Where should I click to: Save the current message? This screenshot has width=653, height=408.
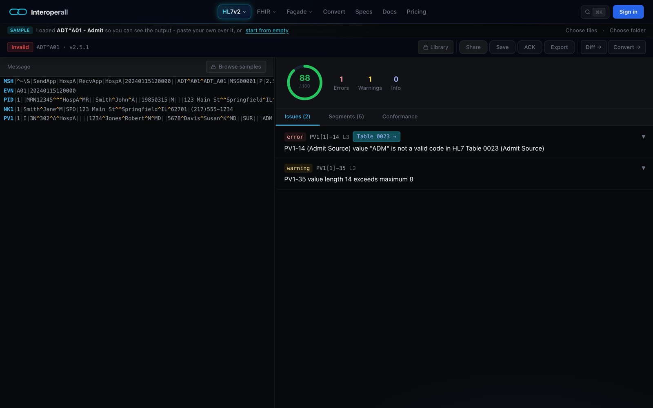[502, 47]
